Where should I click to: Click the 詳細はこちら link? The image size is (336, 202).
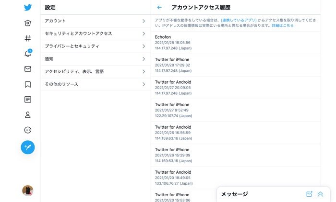[x=283, y=25]
